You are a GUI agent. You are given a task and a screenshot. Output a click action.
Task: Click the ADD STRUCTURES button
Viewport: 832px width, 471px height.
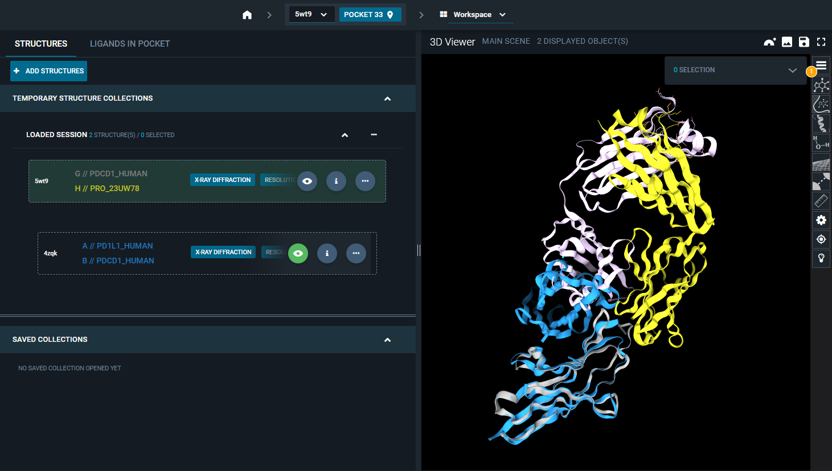click(48, 71)
